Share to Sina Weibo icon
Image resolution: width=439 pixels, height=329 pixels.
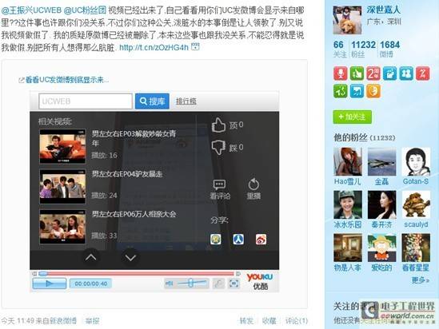261,240
